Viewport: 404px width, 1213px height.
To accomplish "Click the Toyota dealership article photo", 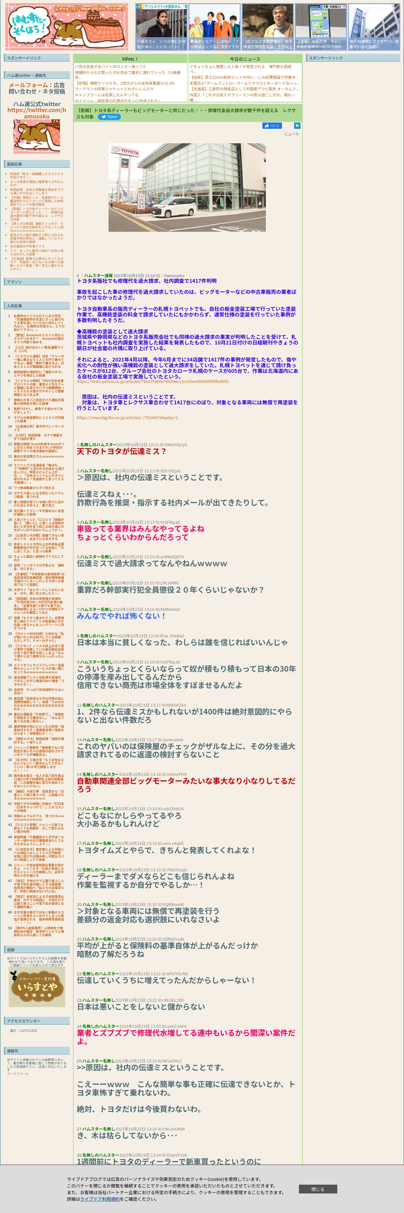I will coord(187,187).
